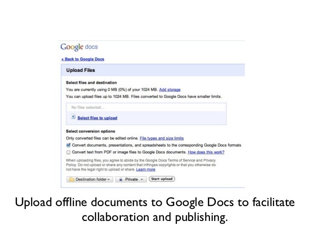310x232 pixels.
Task: Click the folder icon in Destination folder
Action: [x=72, y=179]
